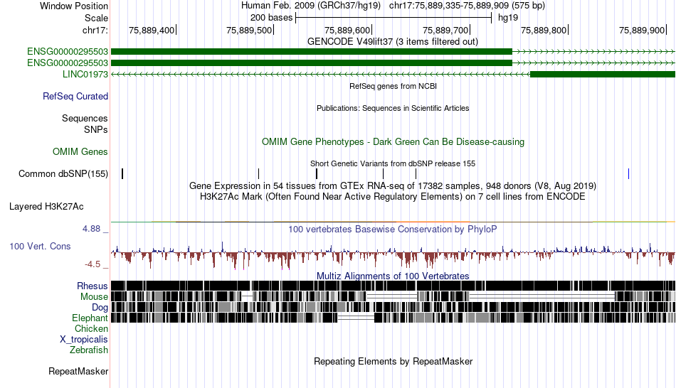This screenshot has height=388, width=676.
Task: Click the GENCODE V49lift37 track title
Action: point(393,42)
